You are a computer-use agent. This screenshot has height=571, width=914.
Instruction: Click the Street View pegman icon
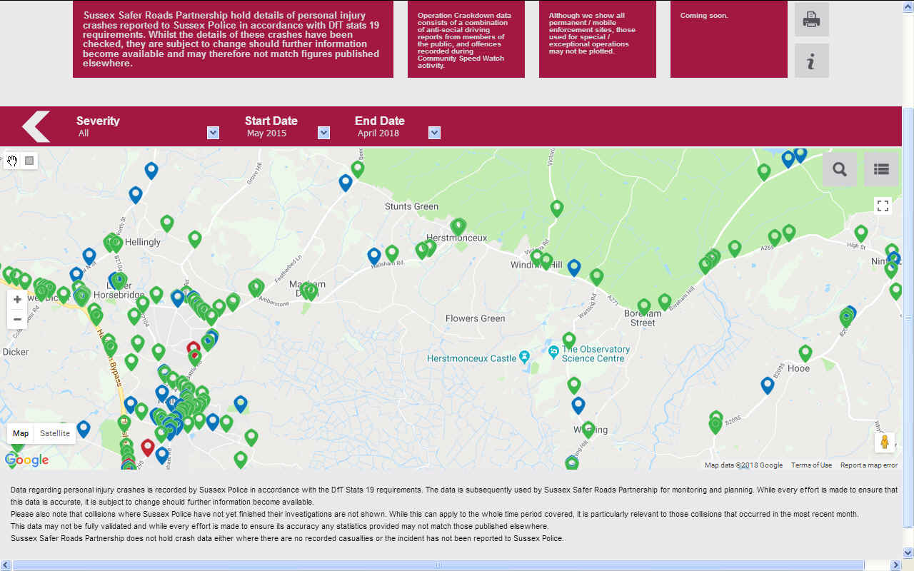point(885,442)
